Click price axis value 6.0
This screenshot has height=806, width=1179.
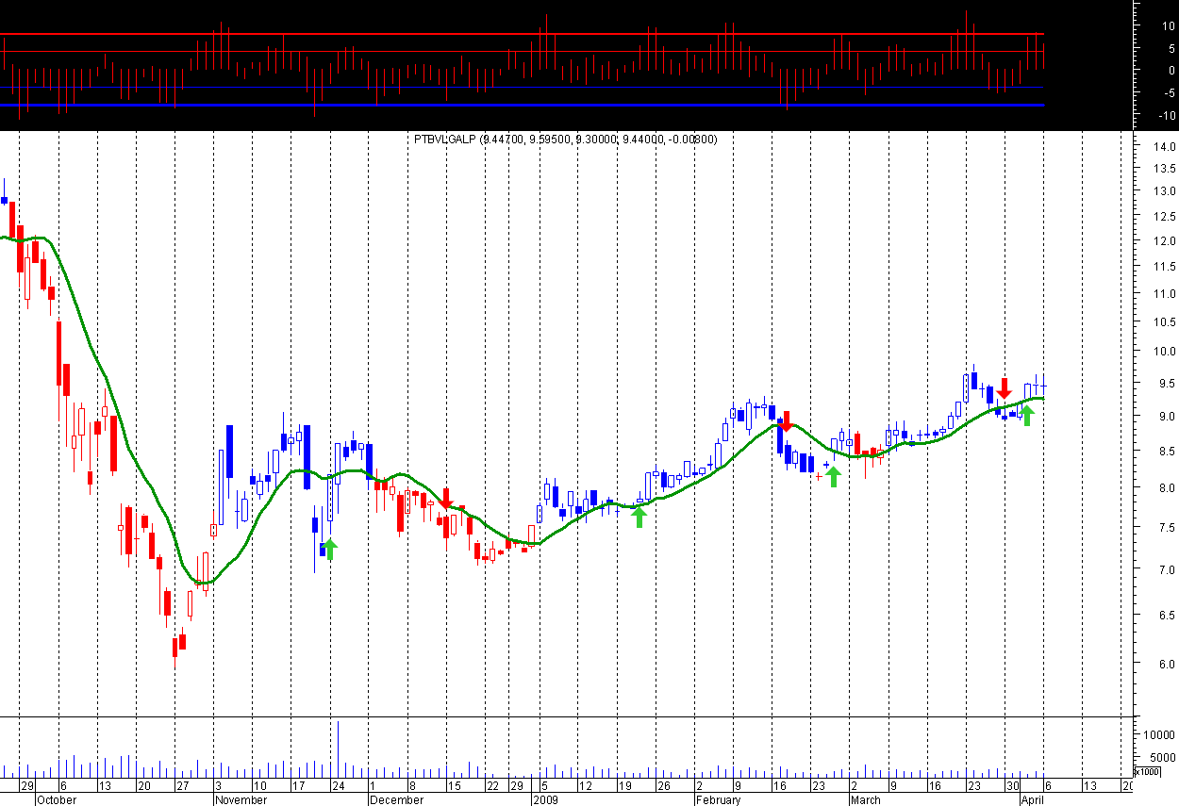[x=1166, y=664]
